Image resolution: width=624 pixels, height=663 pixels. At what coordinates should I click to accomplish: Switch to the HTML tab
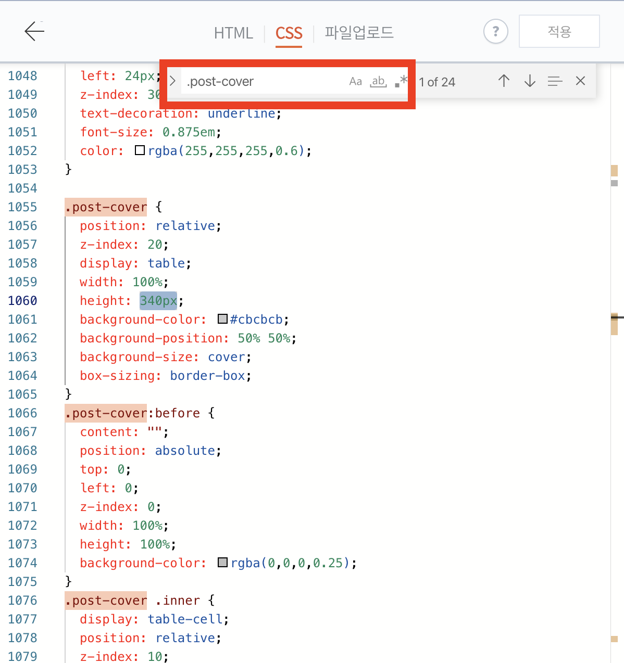[x=233, y=33]
